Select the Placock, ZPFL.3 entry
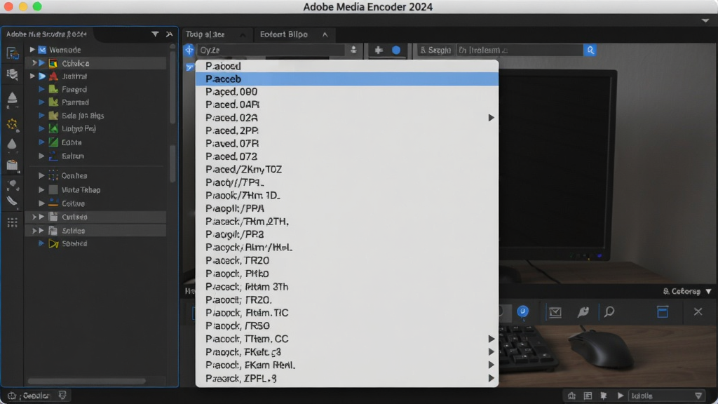718x404 pixels. coord(346,378)
